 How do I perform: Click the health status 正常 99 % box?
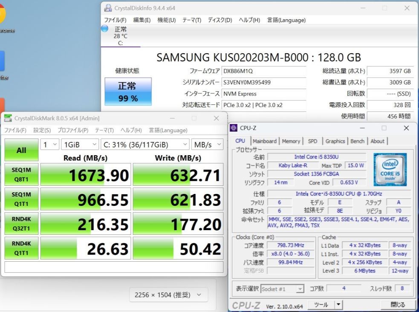coord(128,92)
